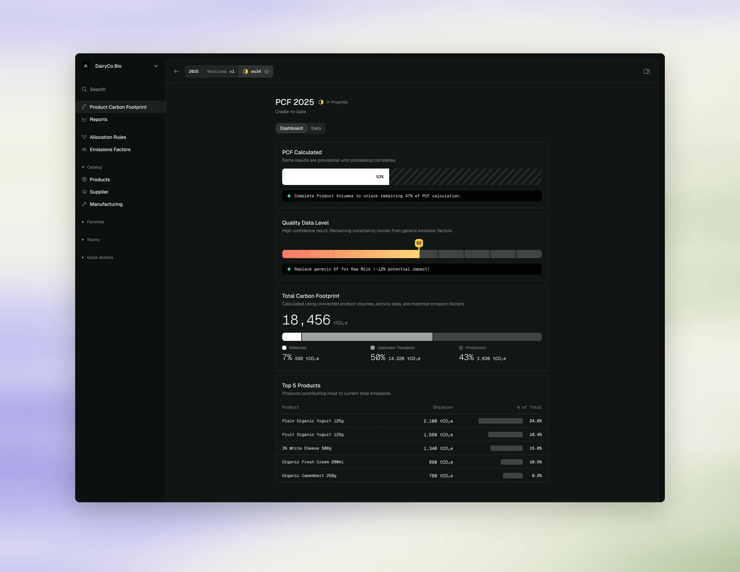Viewport: 740px width, 572px height.
Task: Click the Search magnifier icon
Action: click(84, 89)
